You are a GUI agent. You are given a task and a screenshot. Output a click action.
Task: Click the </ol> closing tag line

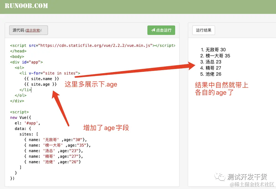(x=21, y=95)
